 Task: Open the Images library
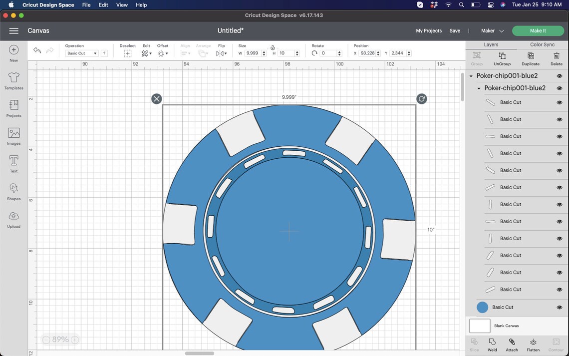pyautogui.click(x=14, y=136)
